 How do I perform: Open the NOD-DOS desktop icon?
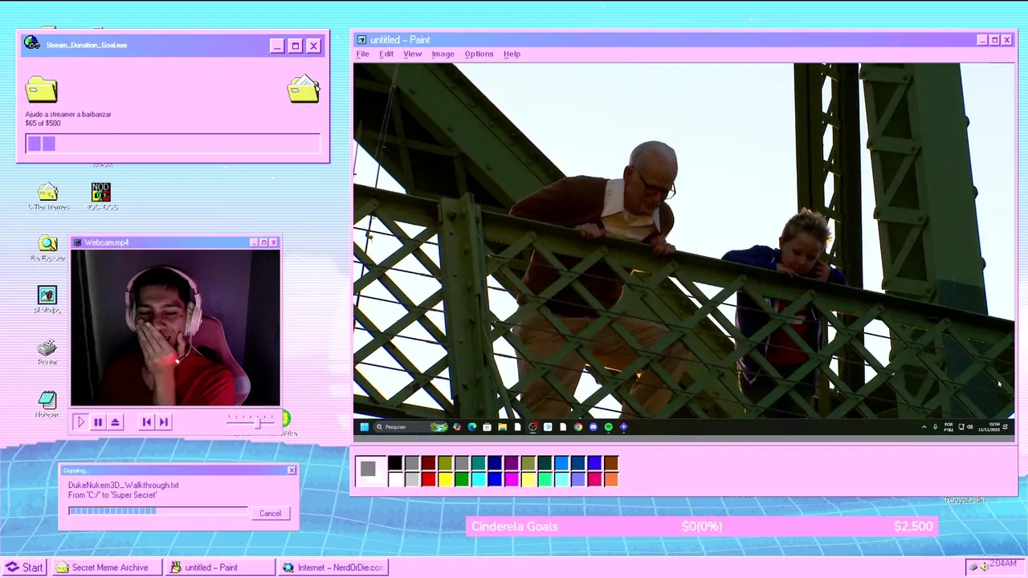click(100, 196)
